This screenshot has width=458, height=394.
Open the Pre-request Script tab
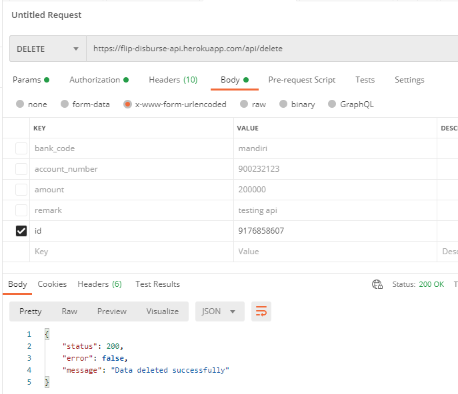(302, 80)
